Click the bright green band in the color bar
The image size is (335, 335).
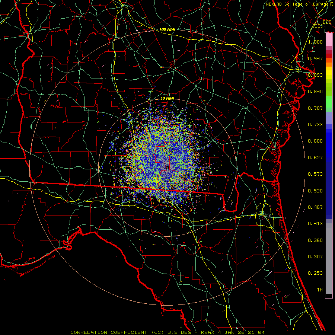(329, 102)
